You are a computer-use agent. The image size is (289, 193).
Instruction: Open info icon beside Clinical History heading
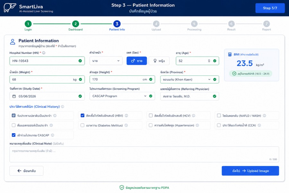63,106
